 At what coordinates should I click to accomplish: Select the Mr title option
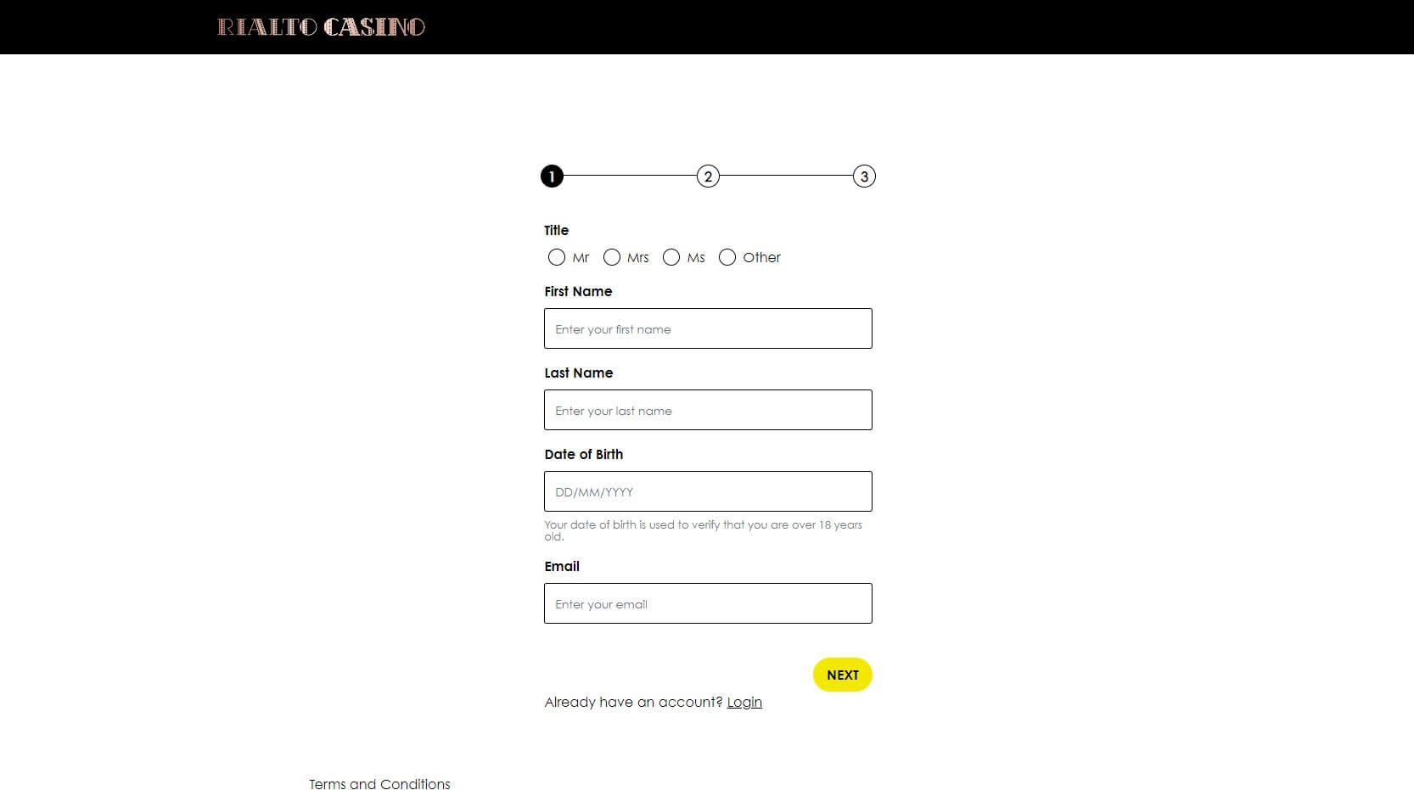[x=557, y=257]
